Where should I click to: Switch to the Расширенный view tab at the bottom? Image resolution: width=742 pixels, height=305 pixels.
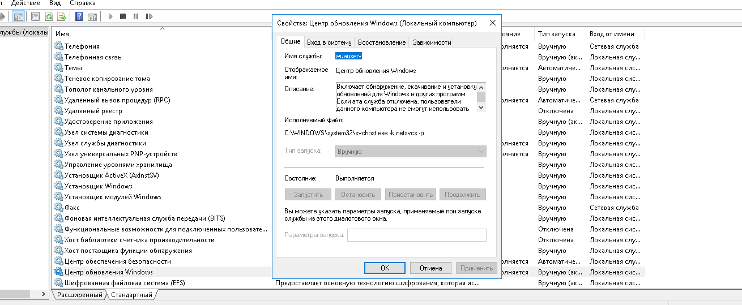[80, 295]
